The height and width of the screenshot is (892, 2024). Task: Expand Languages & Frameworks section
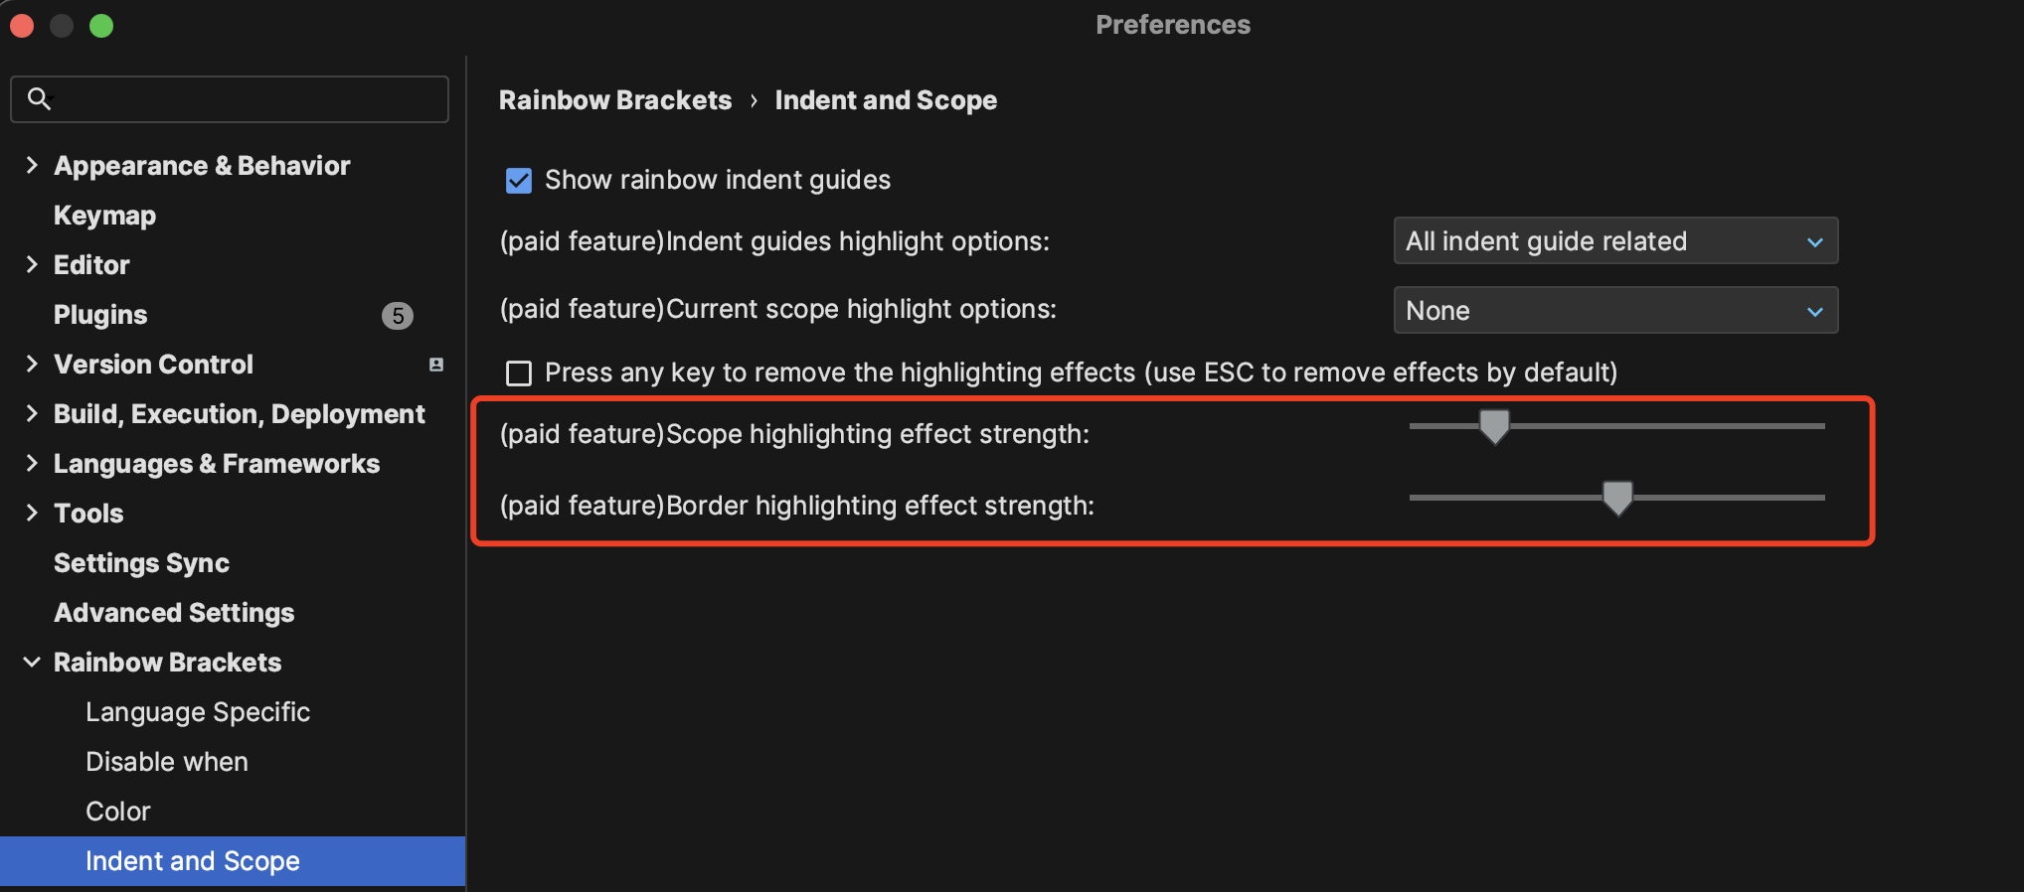click(31, 464)
